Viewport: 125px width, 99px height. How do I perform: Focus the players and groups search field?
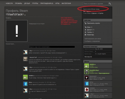(x=95, y=4)
